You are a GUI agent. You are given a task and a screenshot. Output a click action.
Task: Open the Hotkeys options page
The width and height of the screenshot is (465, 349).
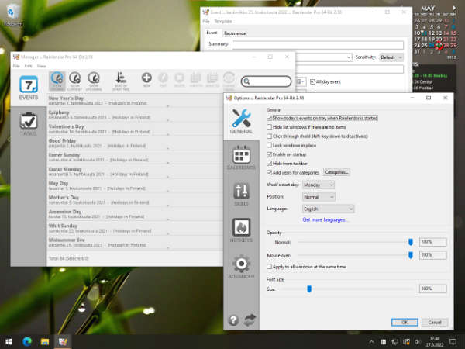pos(241,231)
